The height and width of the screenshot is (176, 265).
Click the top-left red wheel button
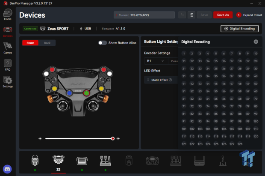coord(52,69)
